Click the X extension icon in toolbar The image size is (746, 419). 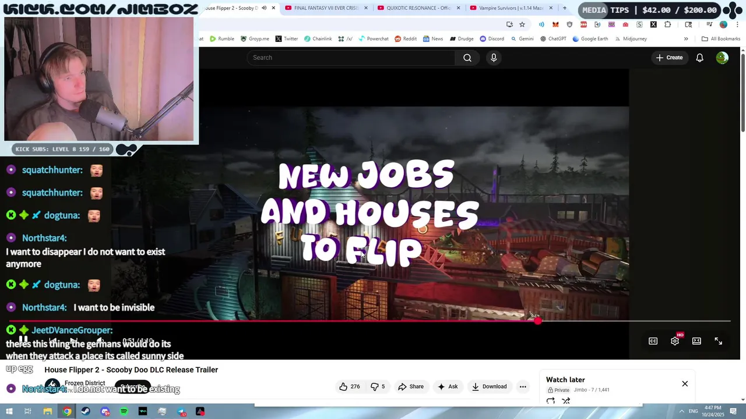coord(653,24)
